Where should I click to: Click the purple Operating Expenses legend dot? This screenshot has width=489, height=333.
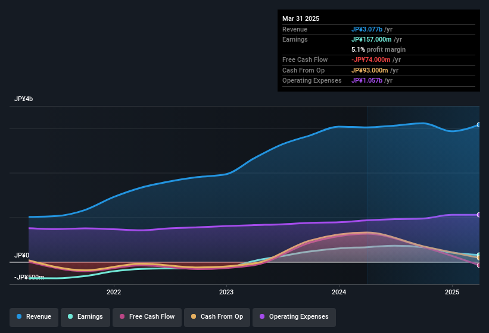click(x=262, y=316)
